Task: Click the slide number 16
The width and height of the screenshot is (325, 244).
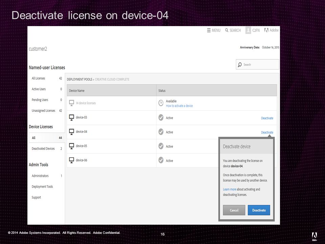Action: 162,234
